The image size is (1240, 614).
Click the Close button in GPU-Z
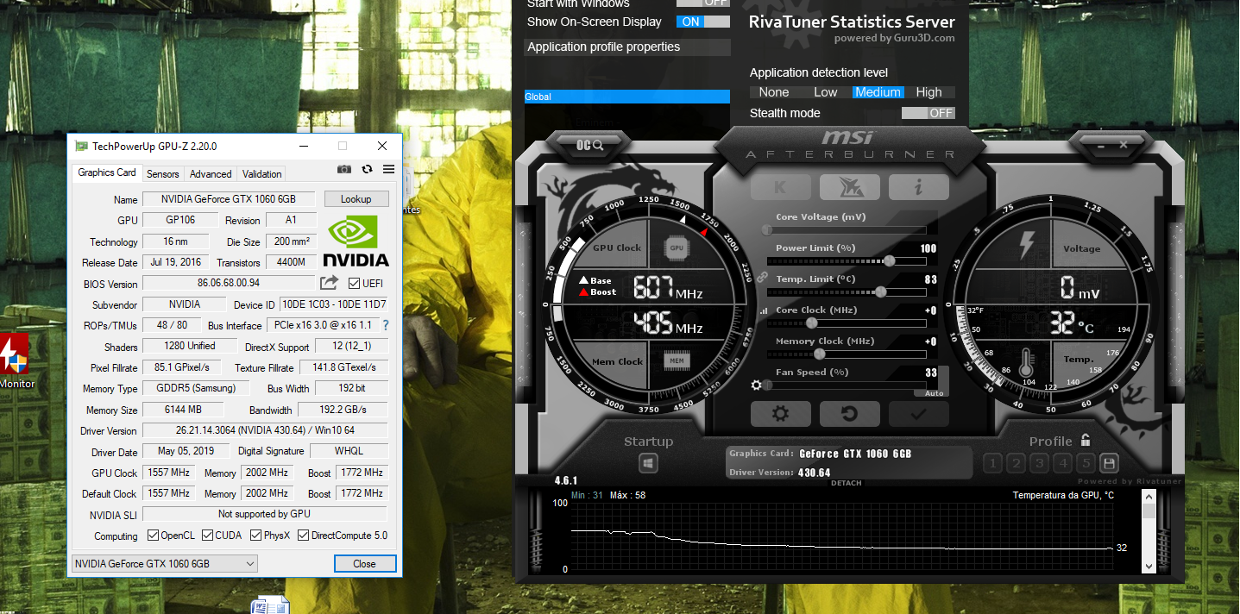365,564
